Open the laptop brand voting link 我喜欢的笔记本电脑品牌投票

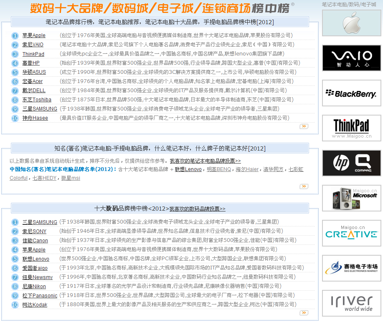[205, 161]
